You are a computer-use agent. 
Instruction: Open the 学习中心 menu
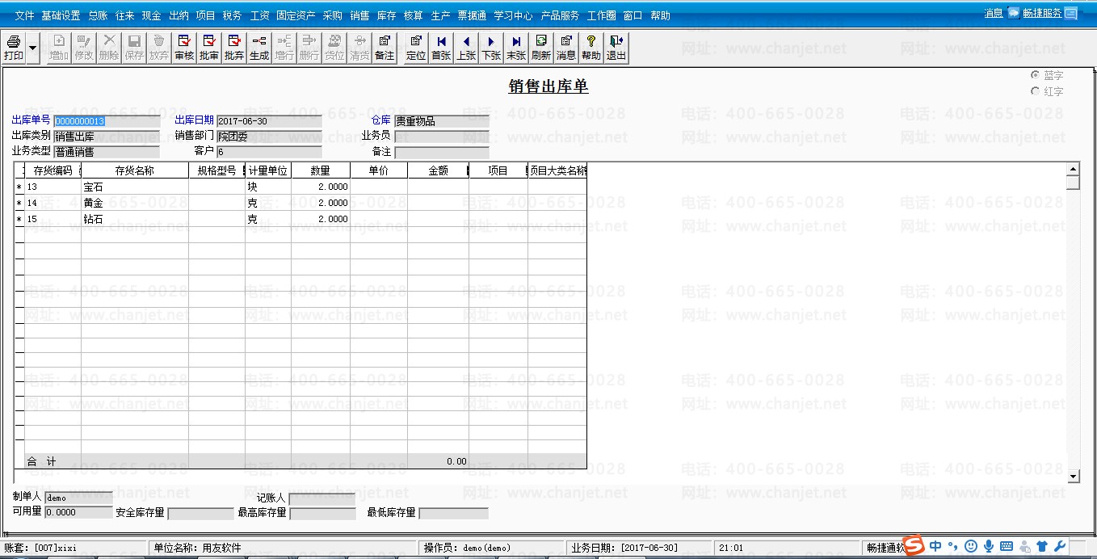click(x=513, y=15)
